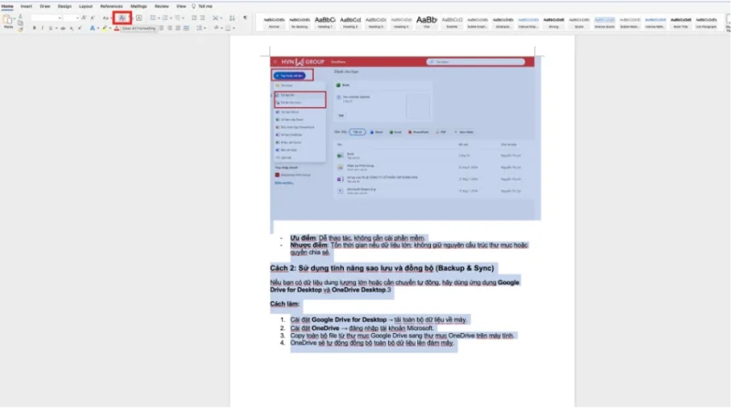
Task: Open the Draw ribbon tab
Action: [45, 6]
